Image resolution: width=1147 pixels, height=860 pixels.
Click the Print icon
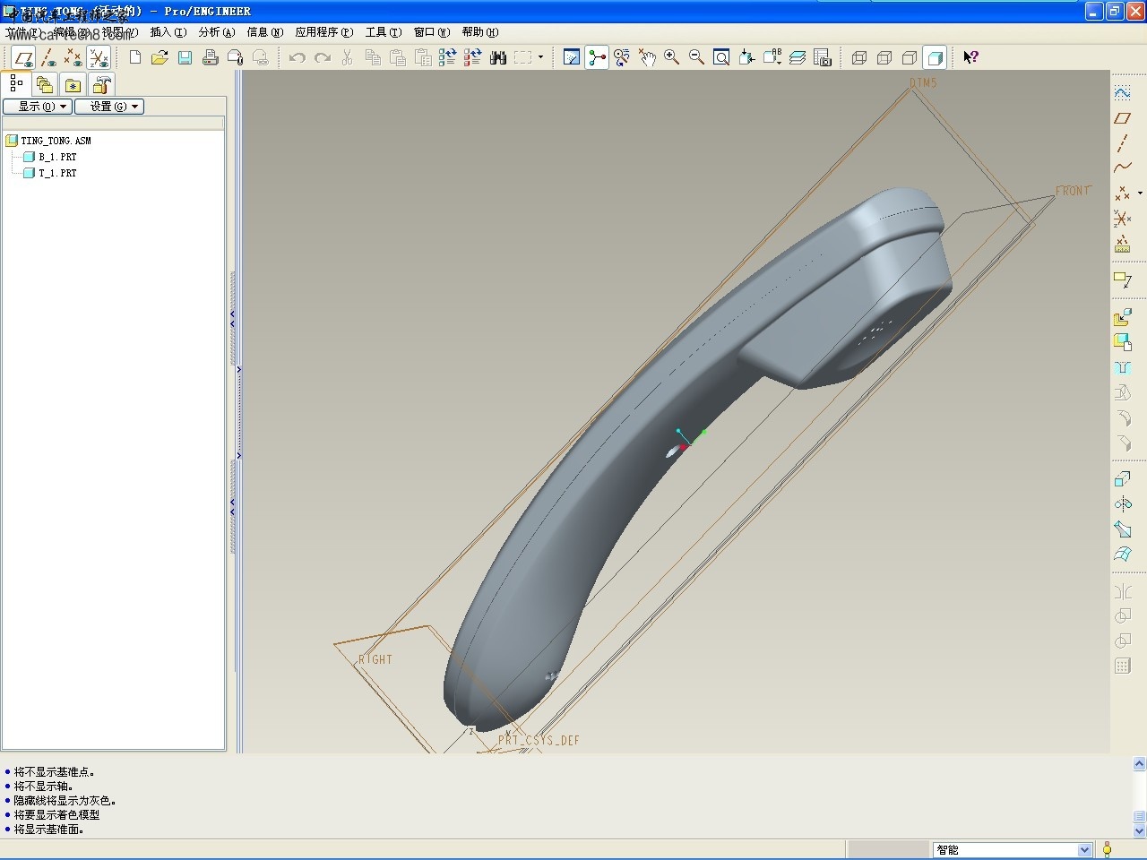[x=210, y=58]
